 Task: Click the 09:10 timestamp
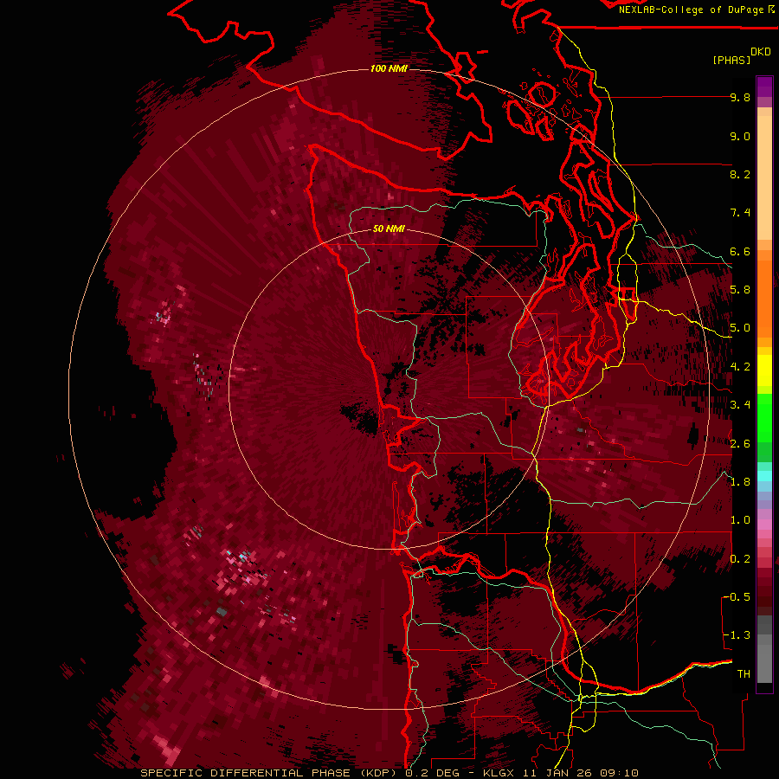619,773
